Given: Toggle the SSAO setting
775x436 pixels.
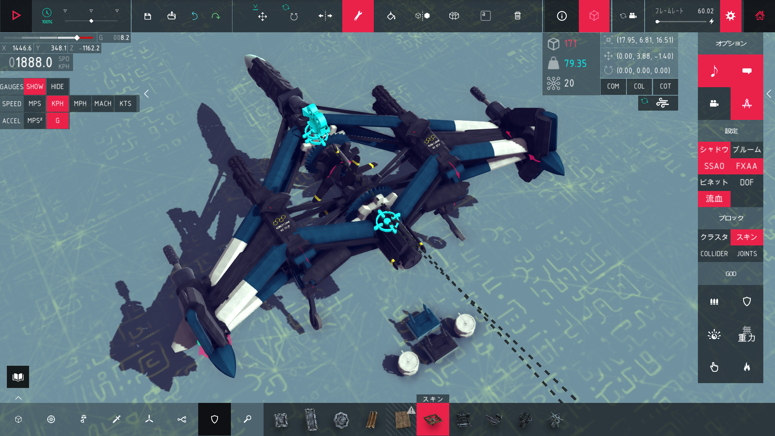Looking at the screenshot, I should (714, 166).
